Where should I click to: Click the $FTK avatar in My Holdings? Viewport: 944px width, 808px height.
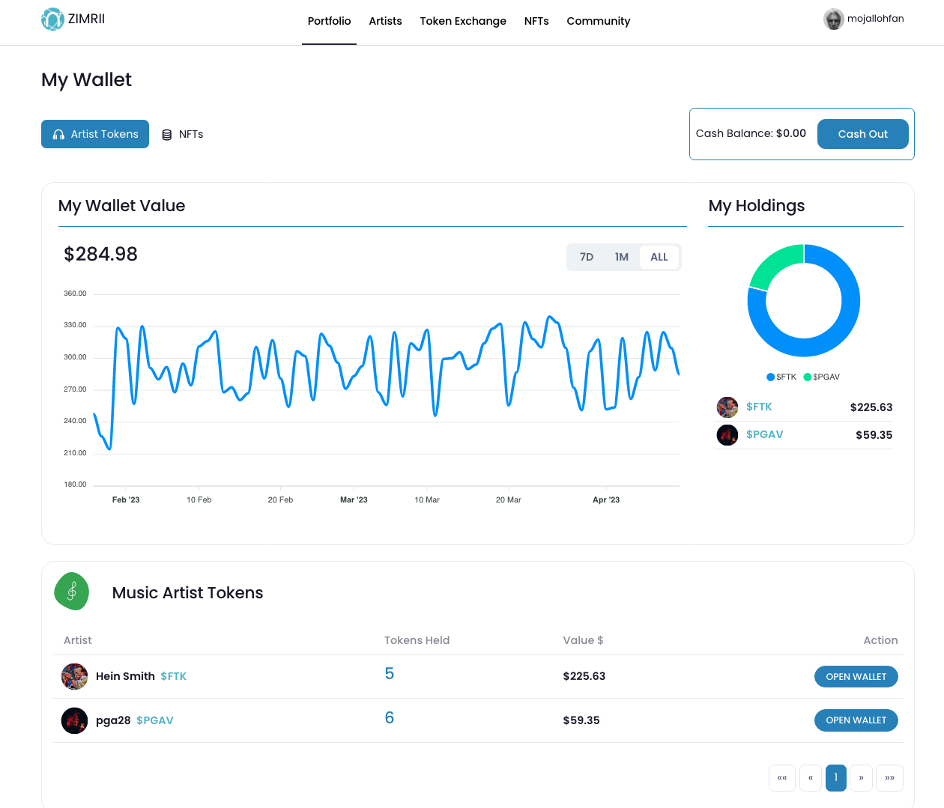[727, 407]
